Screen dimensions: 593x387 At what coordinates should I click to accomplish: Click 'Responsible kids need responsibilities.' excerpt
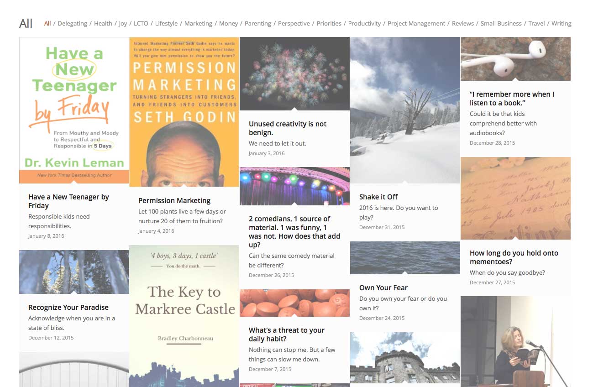59,221
